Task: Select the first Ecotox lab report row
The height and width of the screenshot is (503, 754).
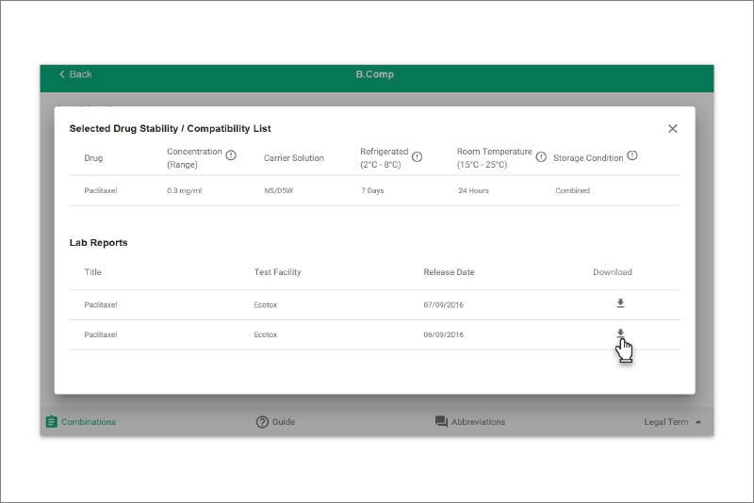Action: [x=374, y=304]
